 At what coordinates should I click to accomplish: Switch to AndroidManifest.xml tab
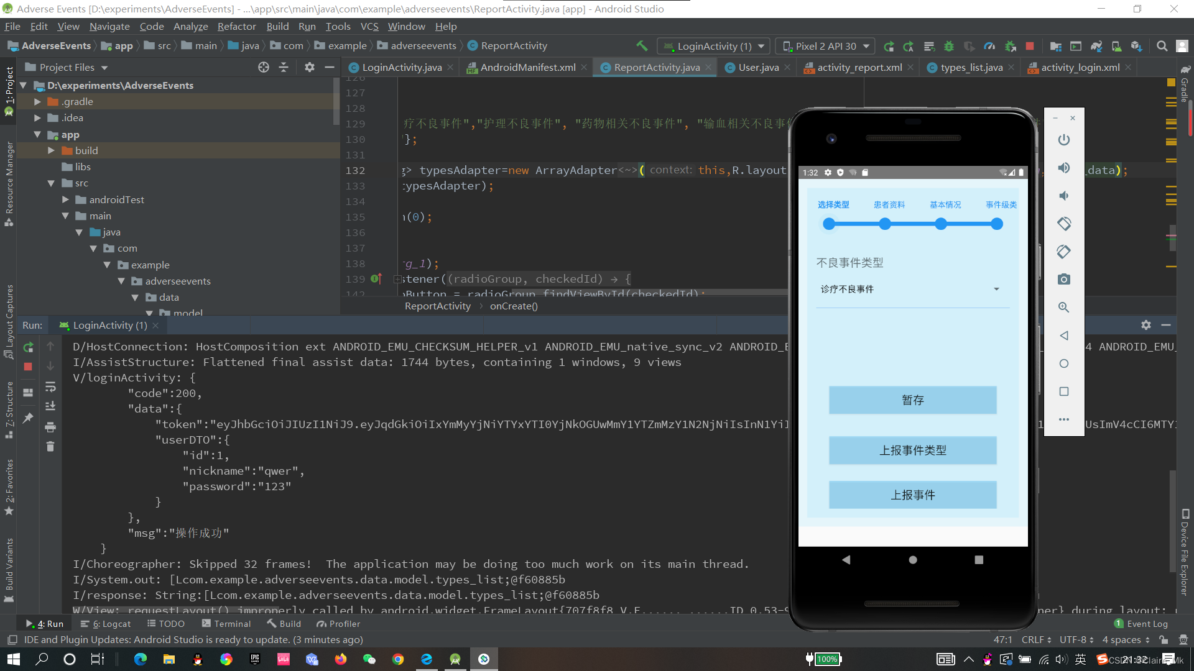[527, 68]
